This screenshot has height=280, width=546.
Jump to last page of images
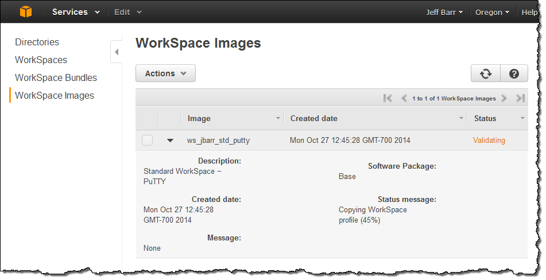(520, 98)
